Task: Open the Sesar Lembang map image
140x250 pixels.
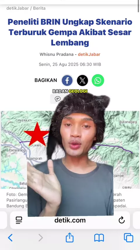Action: pyautogui.click(x=70, y=150)
